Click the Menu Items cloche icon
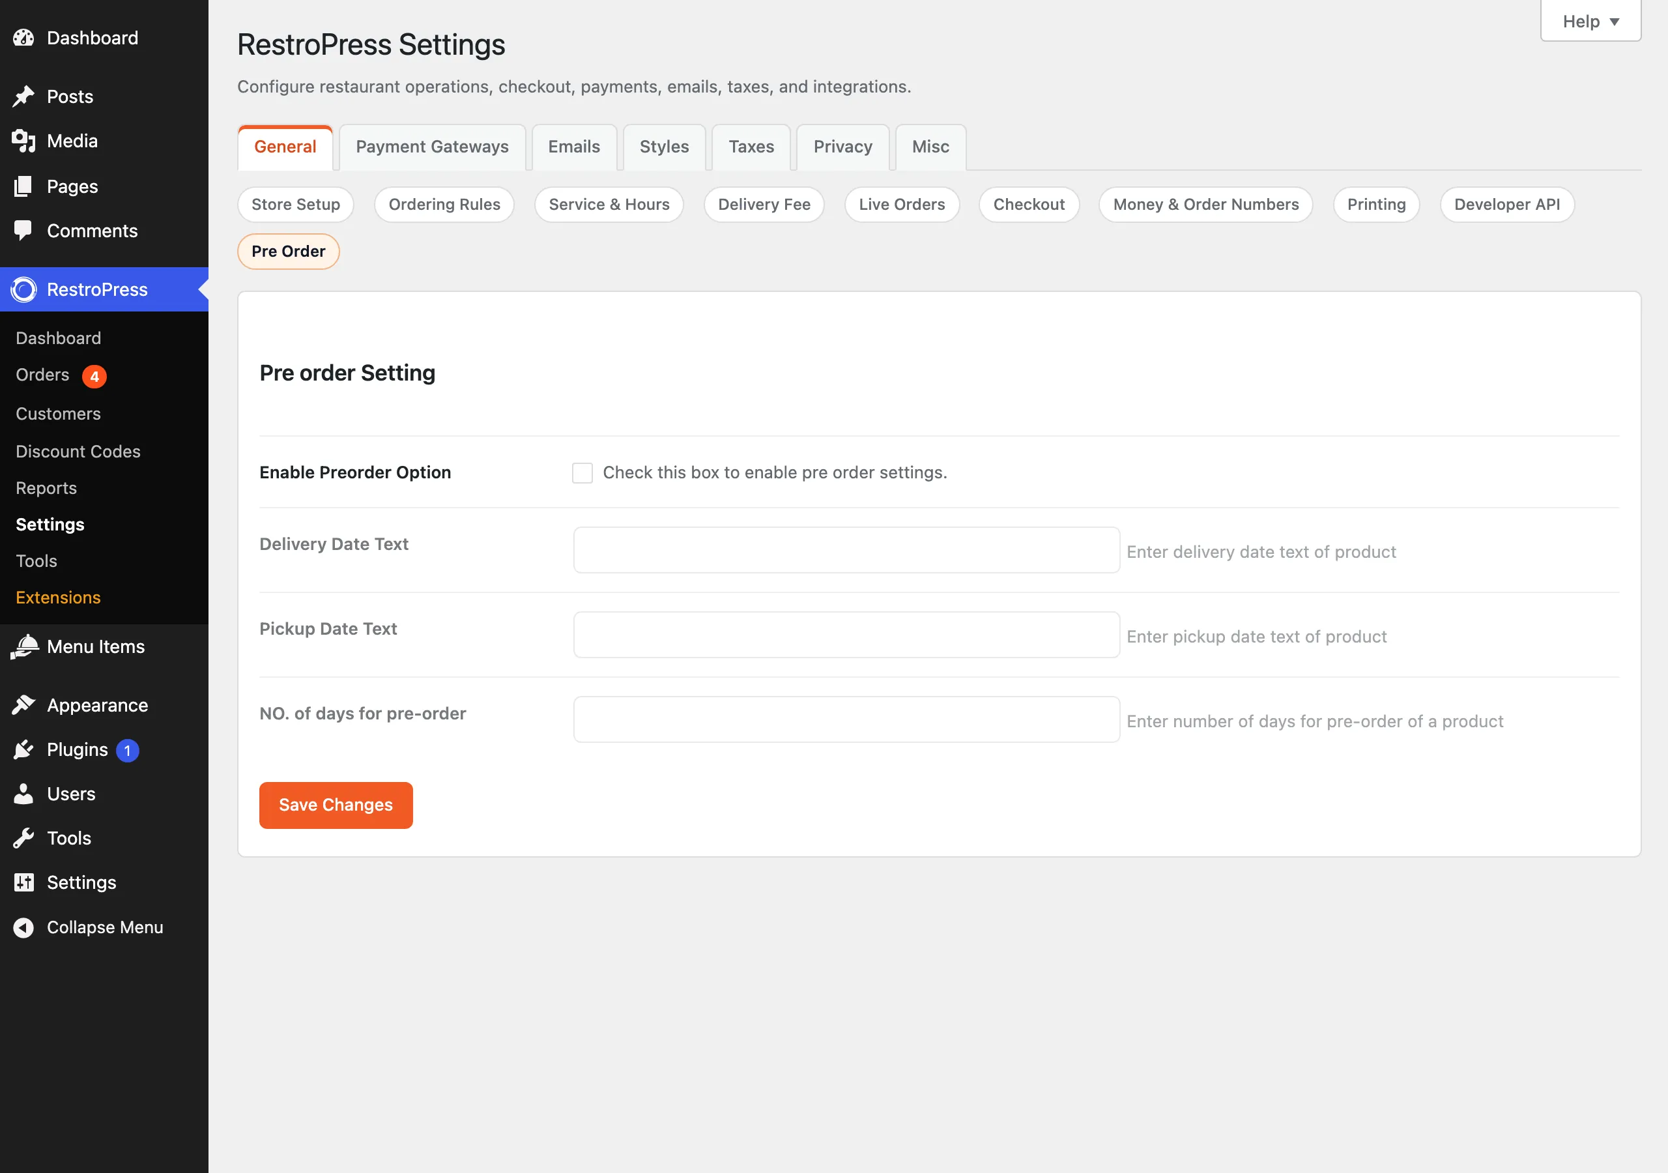Screen dimensions: 1668x1173 tap(23, 647)
